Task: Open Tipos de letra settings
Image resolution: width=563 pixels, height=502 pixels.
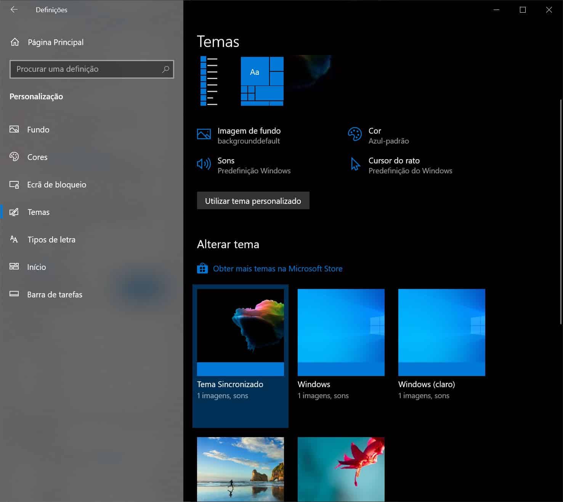Action: [91, 239]
